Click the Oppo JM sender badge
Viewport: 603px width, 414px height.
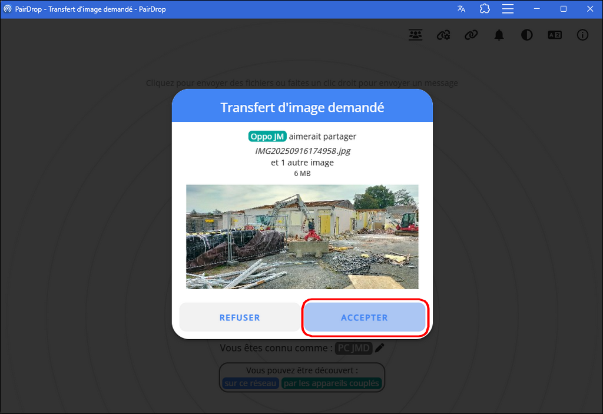click(267, 137)
